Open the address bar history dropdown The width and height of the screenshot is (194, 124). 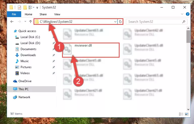(x=115, y=22)
